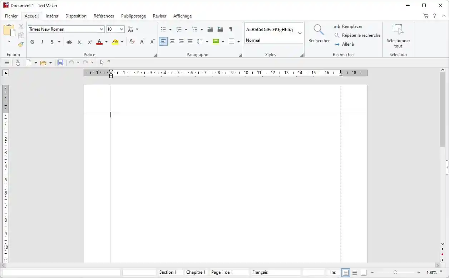
Task: Toggle italic (I) formatting
Action: pos(42,42)
